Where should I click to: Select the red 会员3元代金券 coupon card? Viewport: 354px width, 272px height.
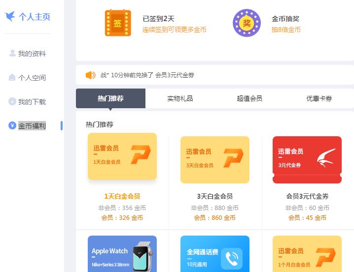(x=307, y=159)
